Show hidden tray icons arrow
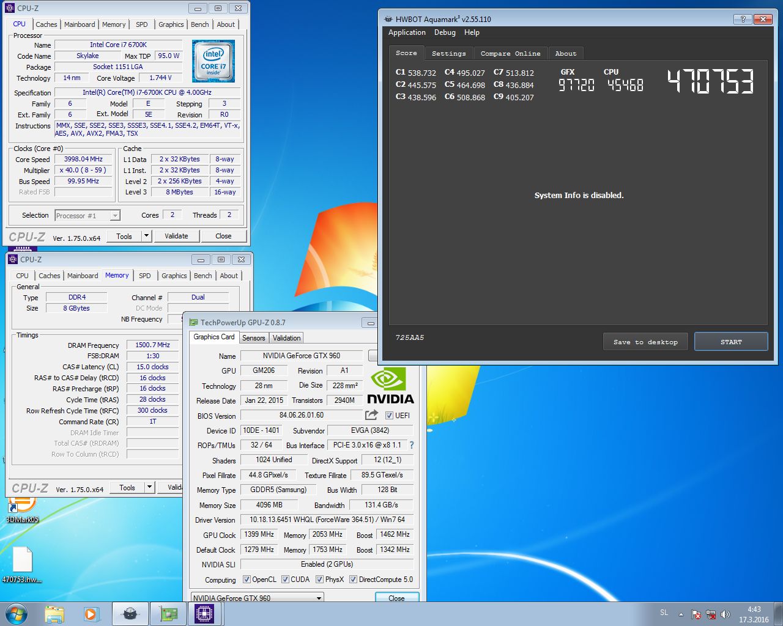This screenshot has width=783, height=626. click(x=681, y=614)
